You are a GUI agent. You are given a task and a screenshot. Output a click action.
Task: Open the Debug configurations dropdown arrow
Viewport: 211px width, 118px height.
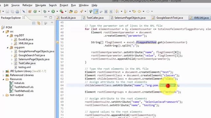[x=49, y=11]
